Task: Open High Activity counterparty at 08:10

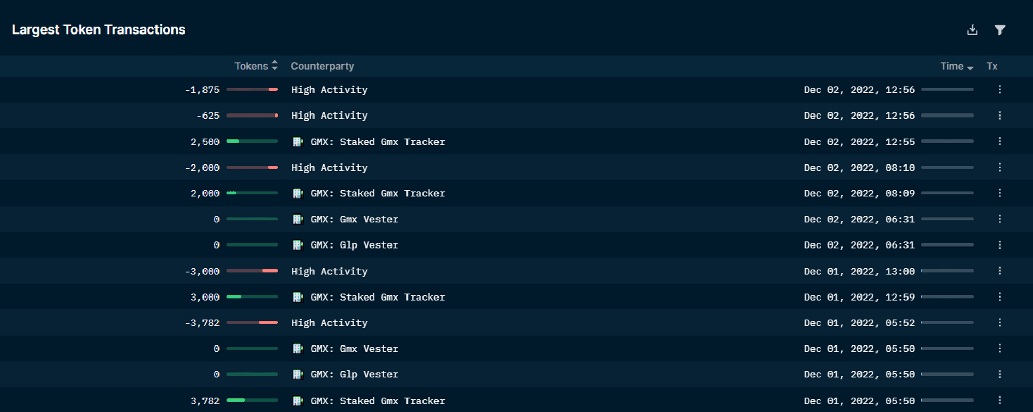Action: pyautogui.click(x=329, y=168)
